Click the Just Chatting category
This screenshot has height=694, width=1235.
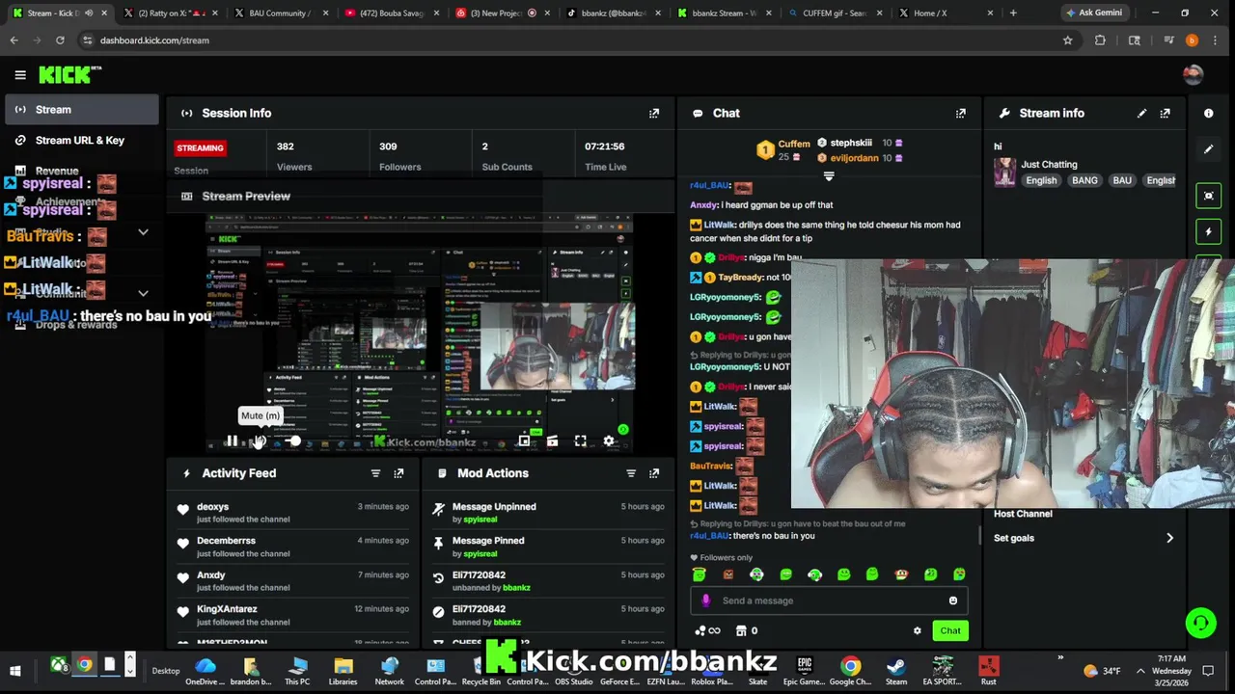coord(1049,164)
